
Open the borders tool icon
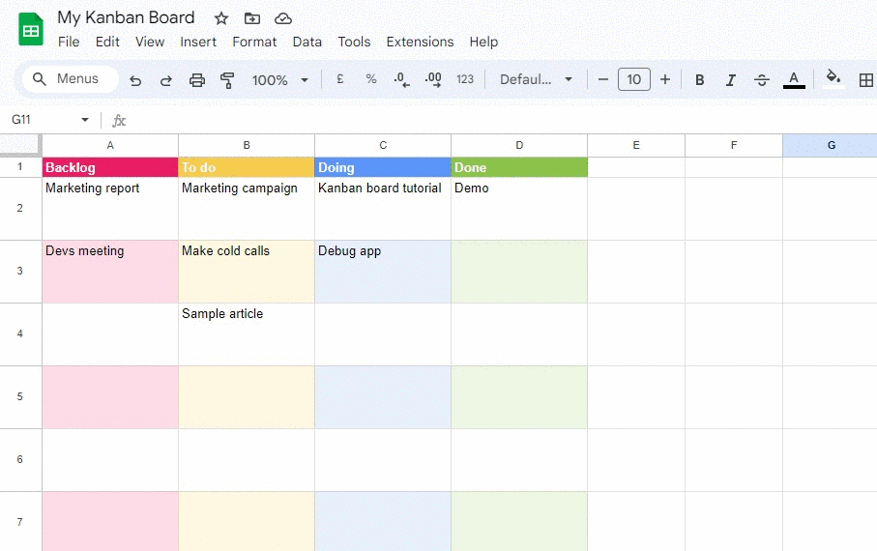point(865,80)
